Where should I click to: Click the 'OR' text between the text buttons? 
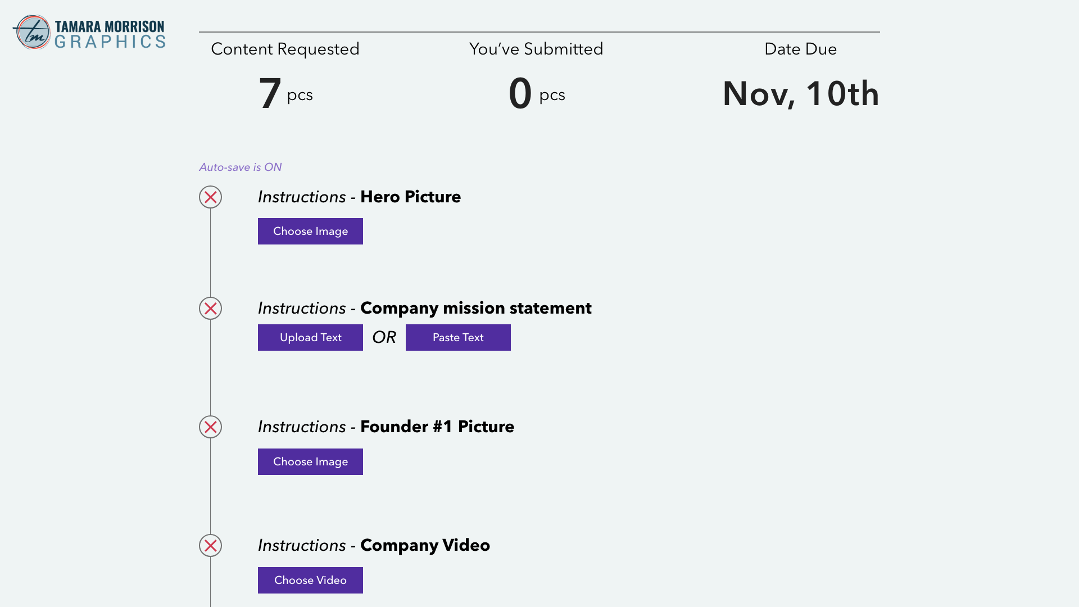point(384,338)
